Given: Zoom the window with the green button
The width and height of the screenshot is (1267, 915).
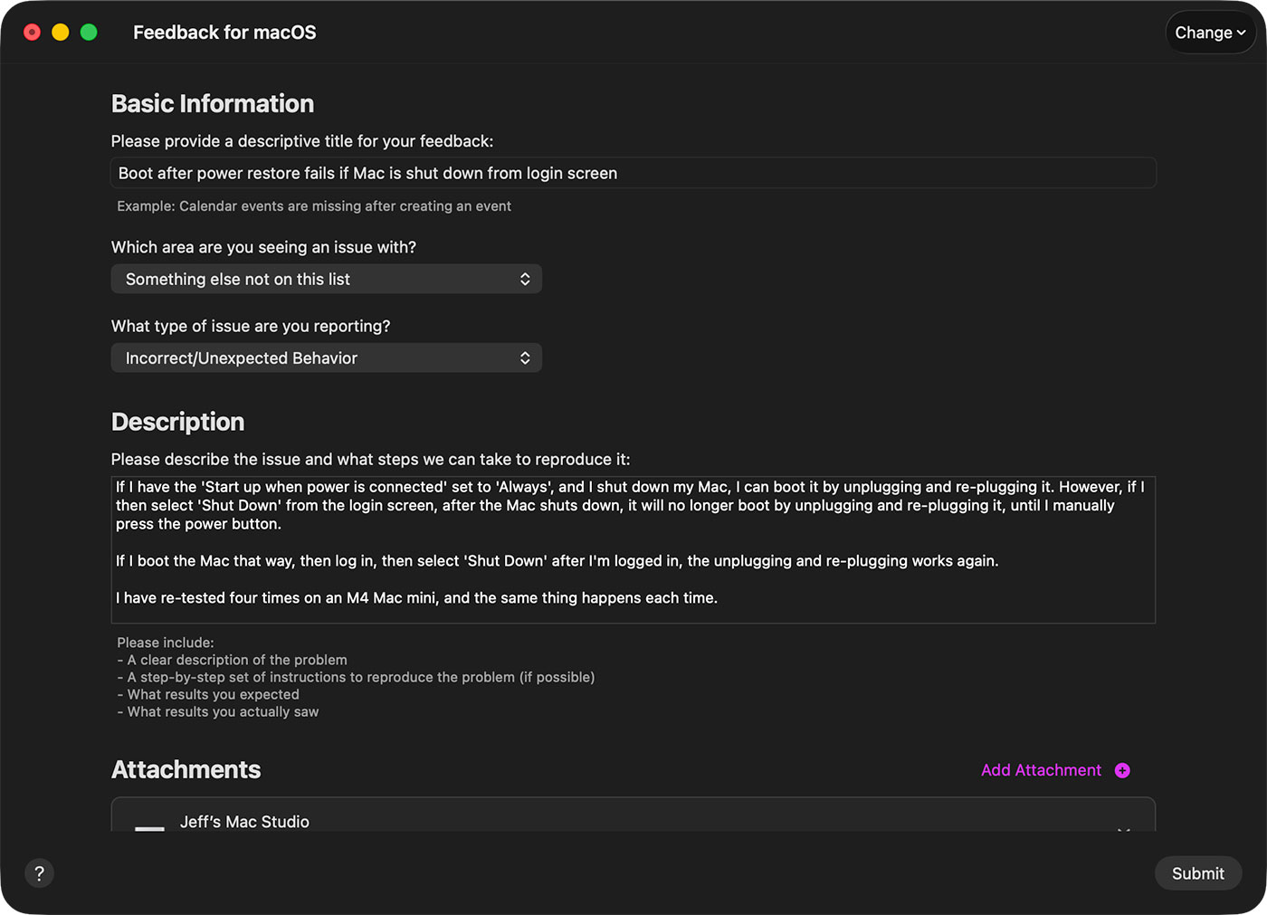Looking at the screenshot, I should point(89,33).
